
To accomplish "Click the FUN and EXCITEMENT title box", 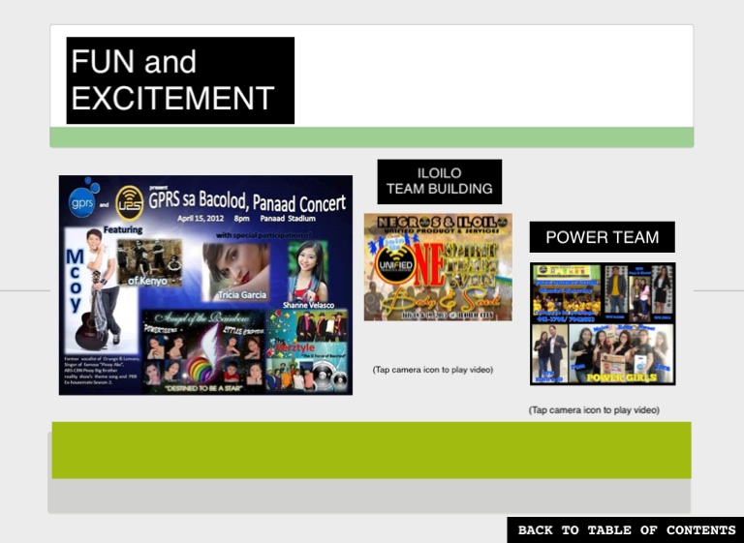I will click(x=180, y=80).
